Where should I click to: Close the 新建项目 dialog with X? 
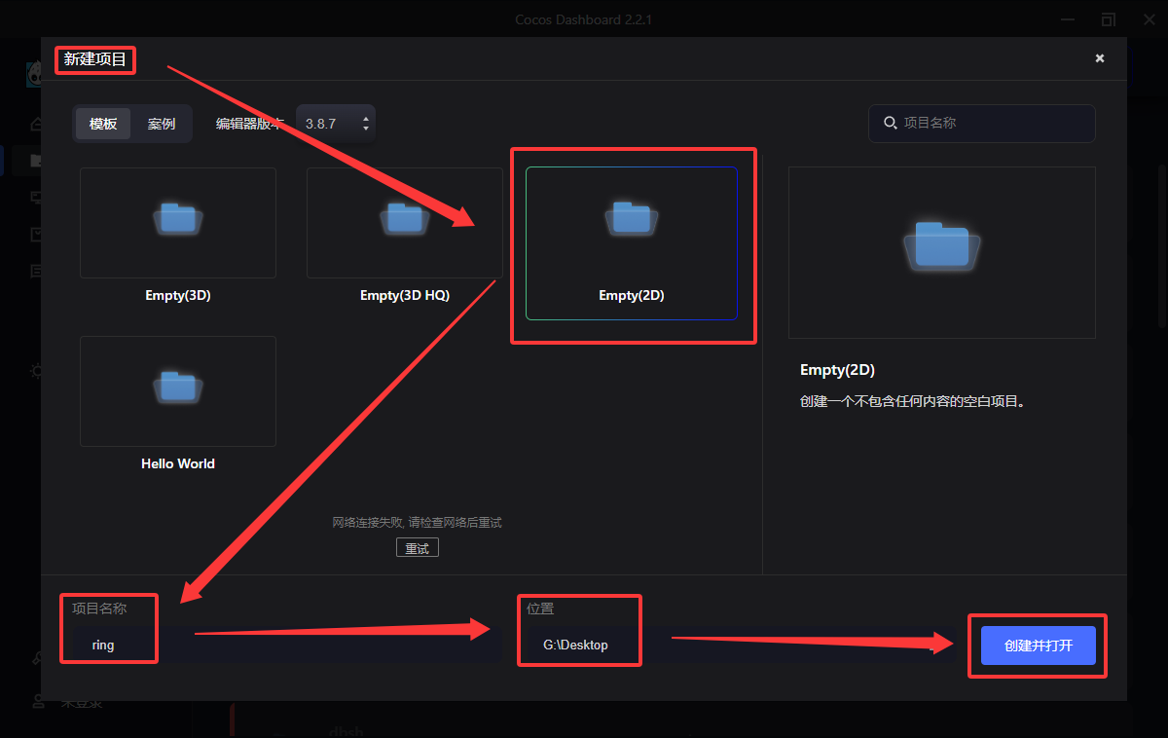(1100, 58)
